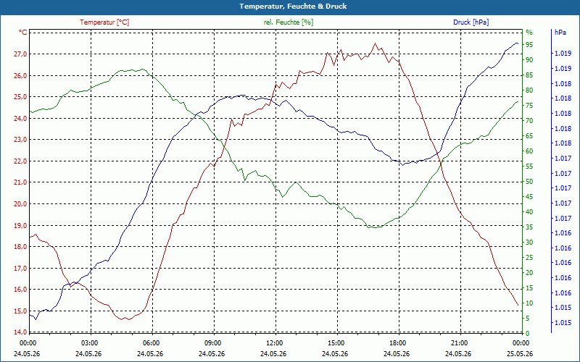Click the '15:00' time axis label

point(336,343)
